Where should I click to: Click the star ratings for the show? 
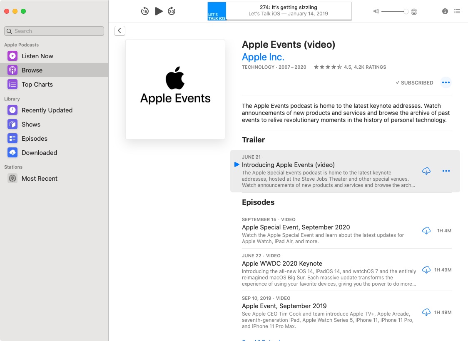click(x=328, y=67)
